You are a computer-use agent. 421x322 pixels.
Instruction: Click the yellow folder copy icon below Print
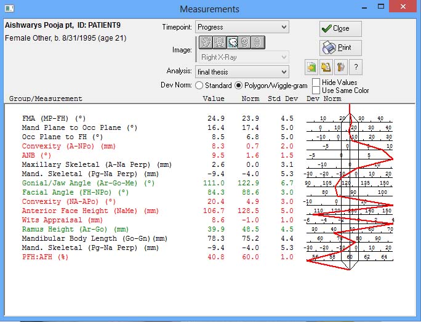326,67
